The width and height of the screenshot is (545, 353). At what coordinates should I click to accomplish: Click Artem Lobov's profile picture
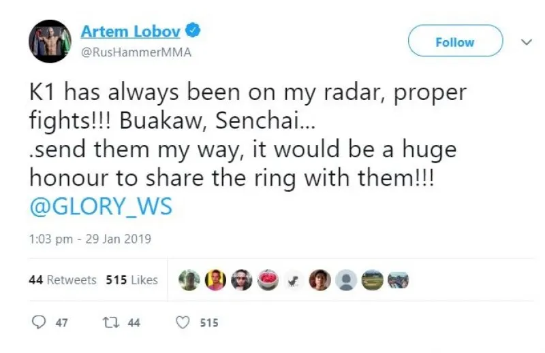point(50,41)
